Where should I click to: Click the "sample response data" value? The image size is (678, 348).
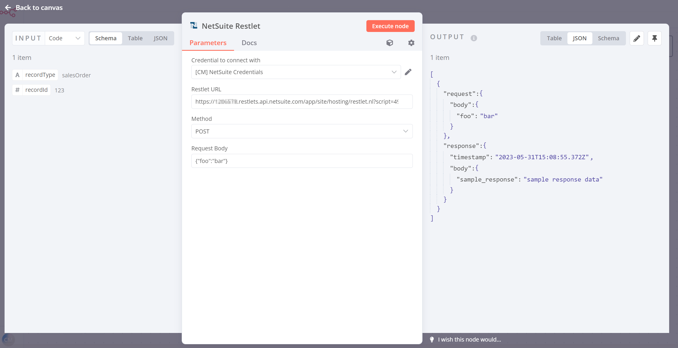[563, 179]
